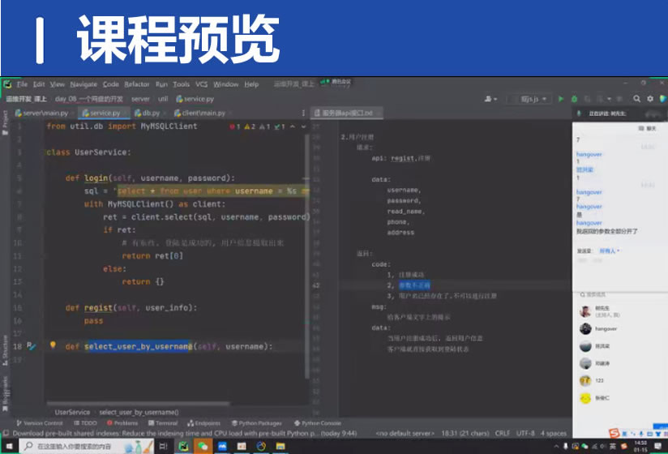Open the Bookmarks tool window
This screenshot has width=668, height=454.
(5, 394)
